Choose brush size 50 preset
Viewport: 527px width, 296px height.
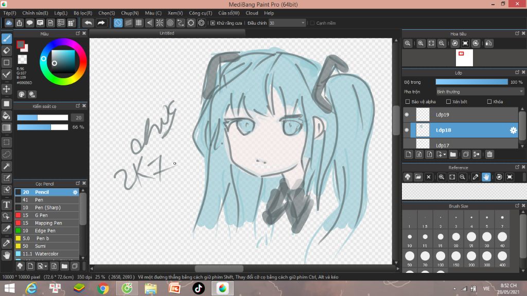(x=409, y=258)
